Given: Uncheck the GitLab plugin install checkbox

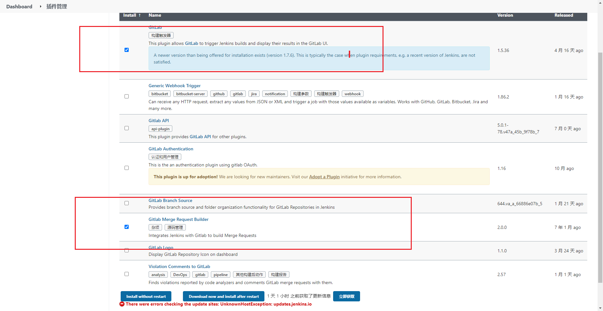Looking at the screenshot, I should point(126,50).
